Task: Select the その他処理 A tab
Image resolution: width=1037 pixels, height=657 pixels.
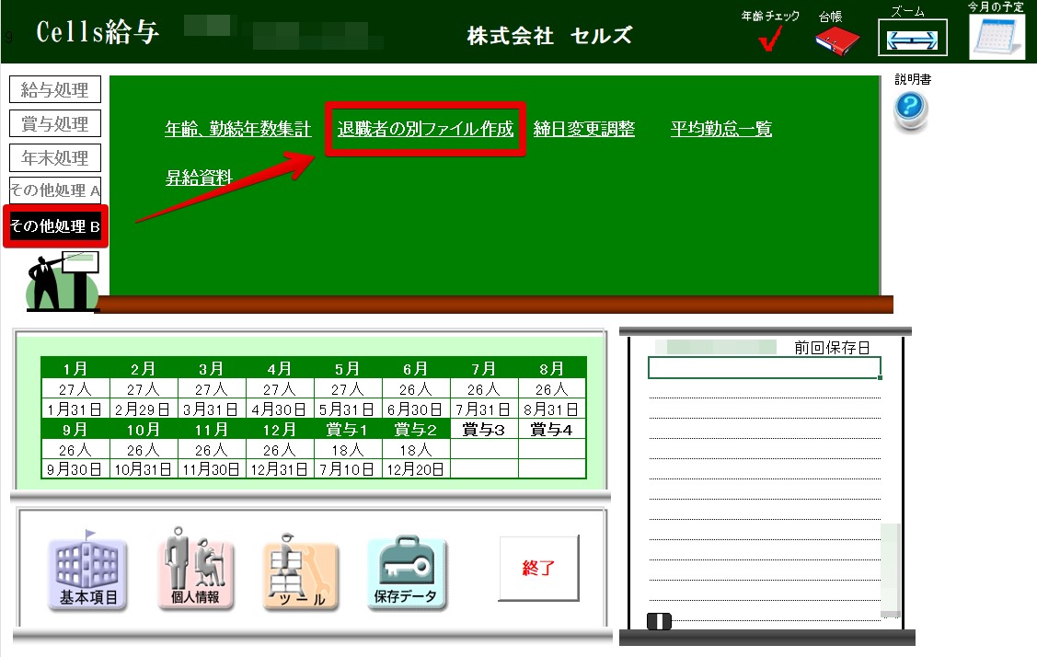Action: (x=55, y=190)
